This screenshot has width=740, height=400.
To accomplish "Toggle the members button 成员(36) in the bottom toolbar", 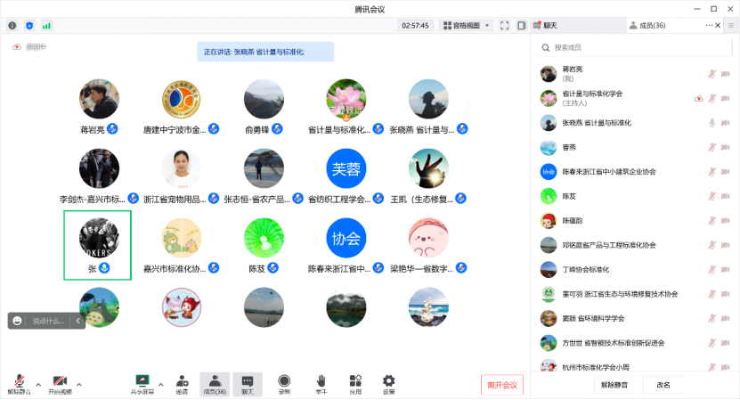I will (215, 384).
